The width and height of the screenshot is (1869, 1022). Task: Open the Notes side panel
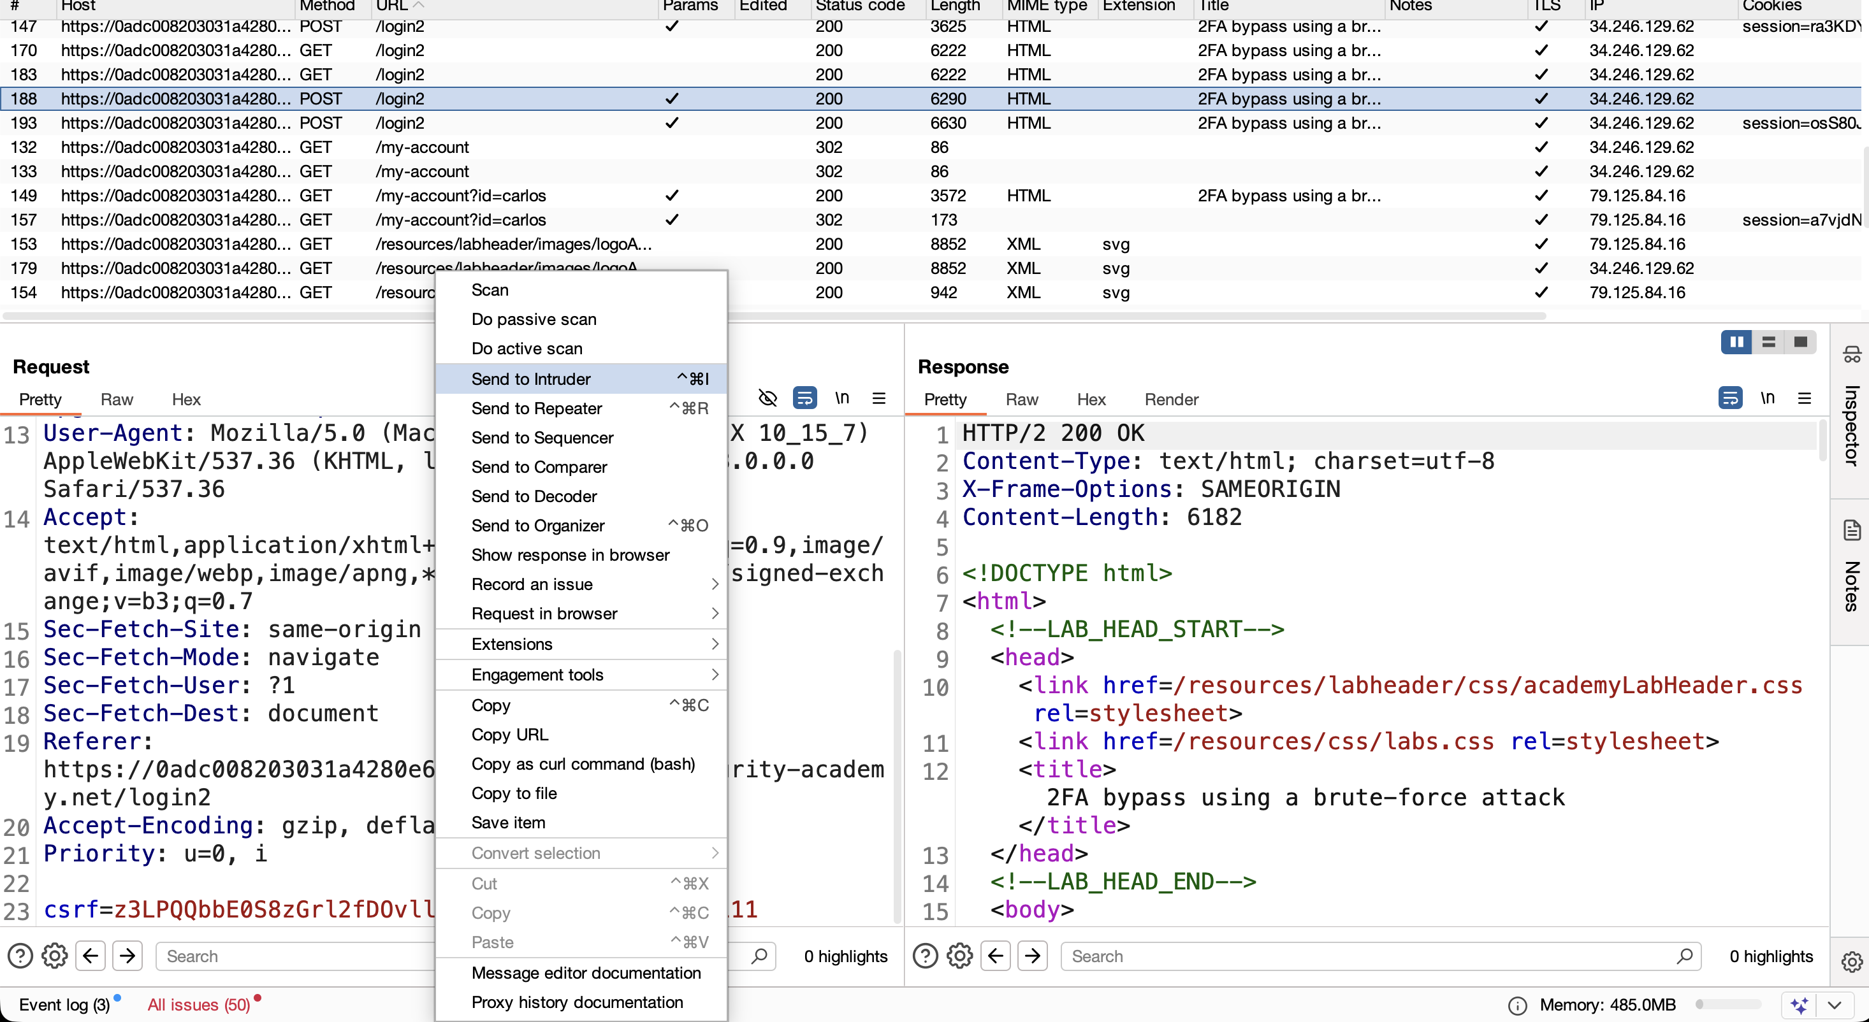pos(1852,567)
